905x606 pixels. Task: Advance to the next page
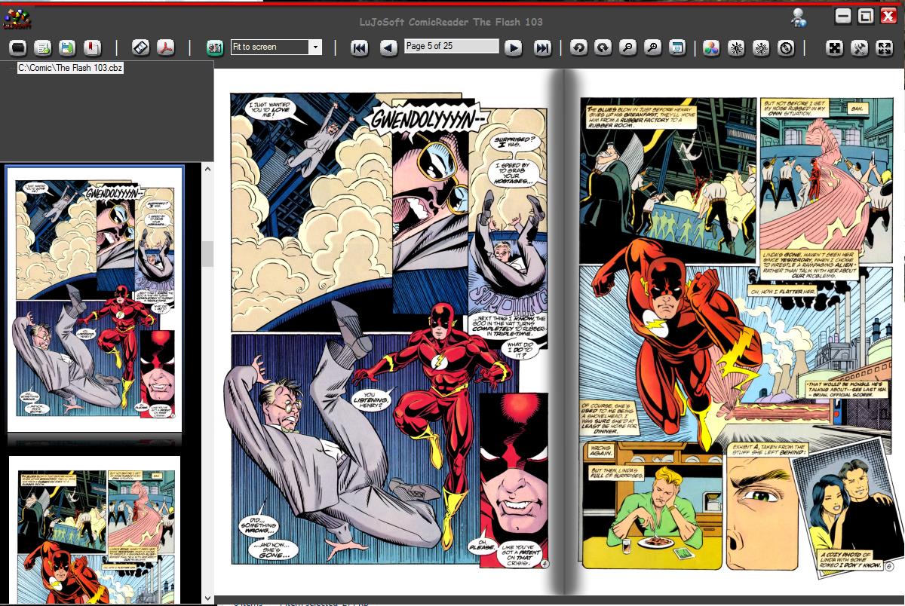click(513, 47)
